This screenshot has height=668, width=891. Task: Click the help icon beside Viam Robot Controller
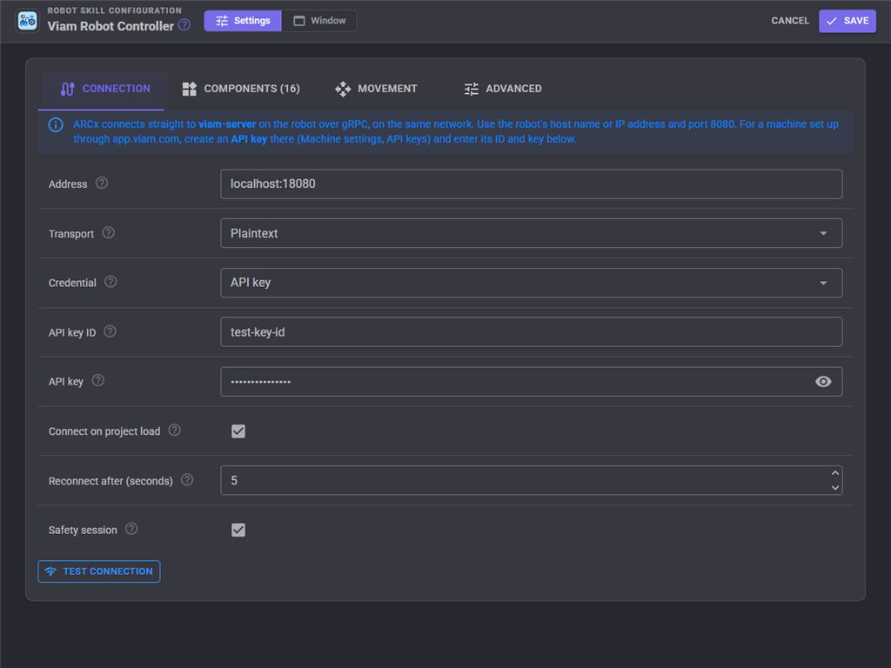click(184, 25)
